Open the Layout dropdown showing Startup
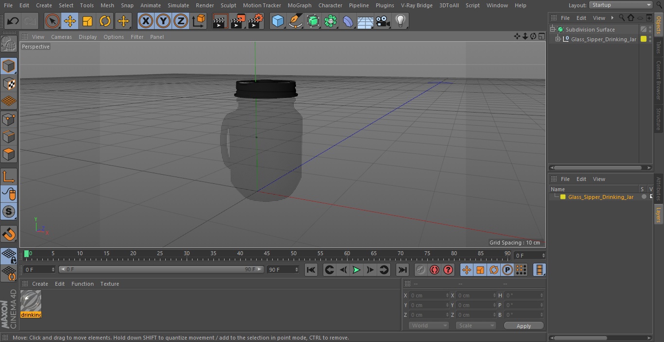This screenshot has height=342, width=664. coord(621,5)
